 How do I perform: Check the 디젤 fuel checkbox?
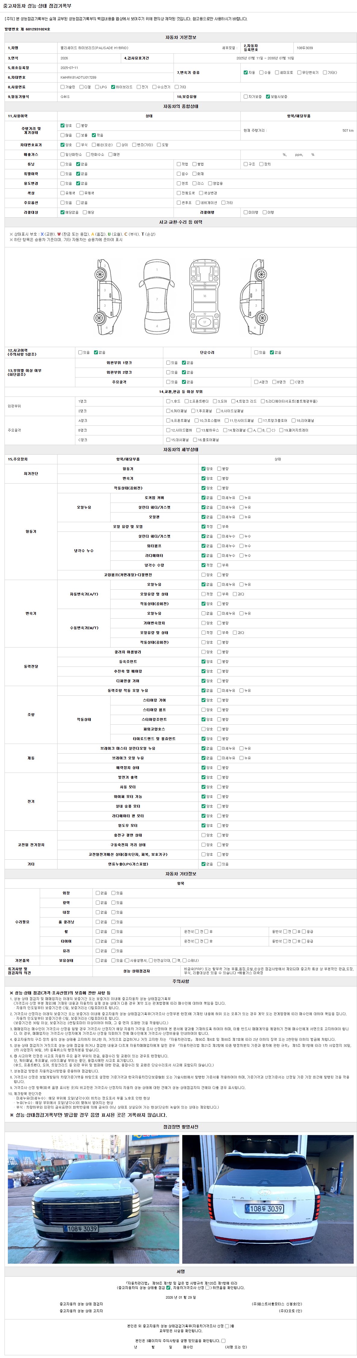click(x=81, y=87)
